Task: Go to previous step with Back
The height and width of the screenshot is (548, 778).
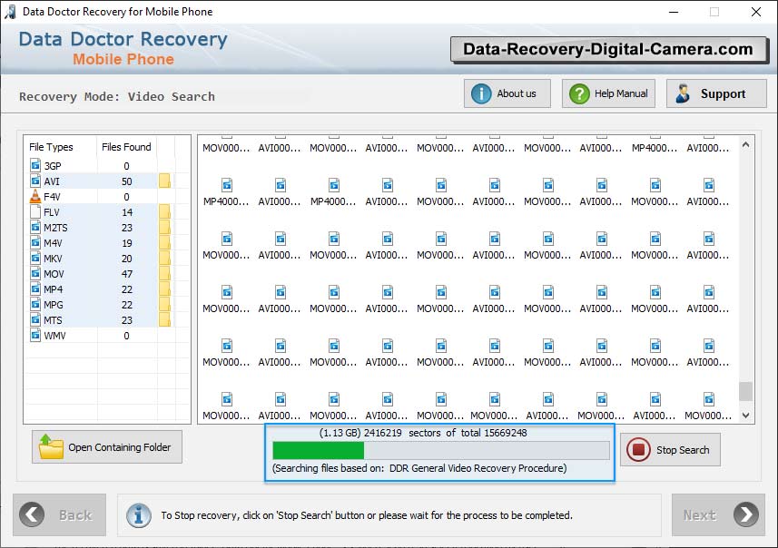Action: point(60,514)
